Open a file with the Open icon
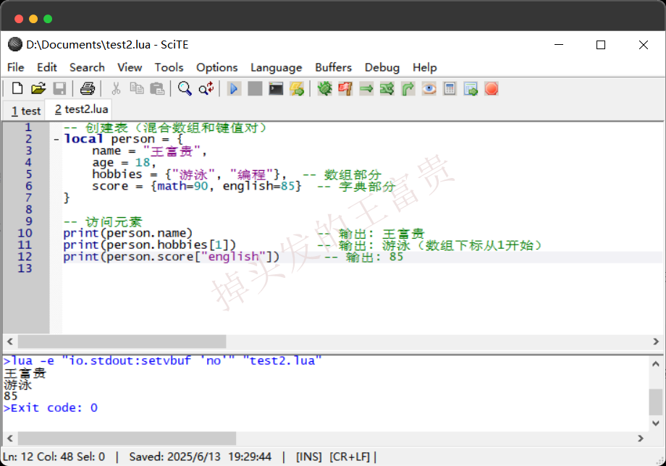The height and width of the screenshot is (466, 666). pos(39,88)
